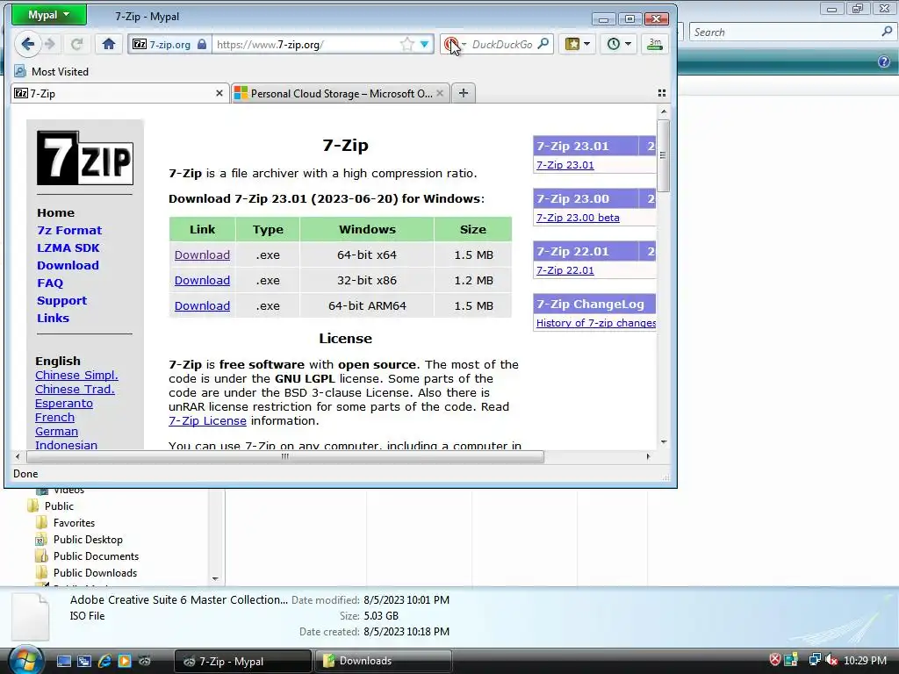
Task: Close the Personal Cloud Storage tab
Action: [440, 93]
